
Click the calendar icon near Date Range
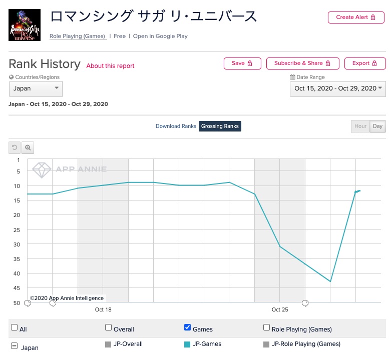click(292, 77)
